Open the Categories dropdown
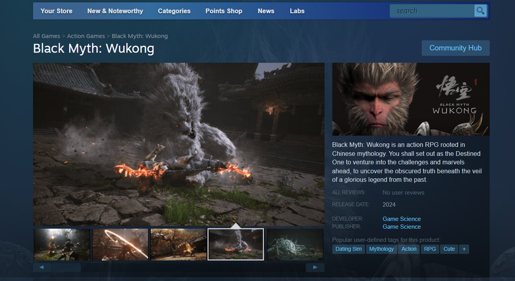Image resolution: width=515 pixels, height=281 pixels. 174,11
